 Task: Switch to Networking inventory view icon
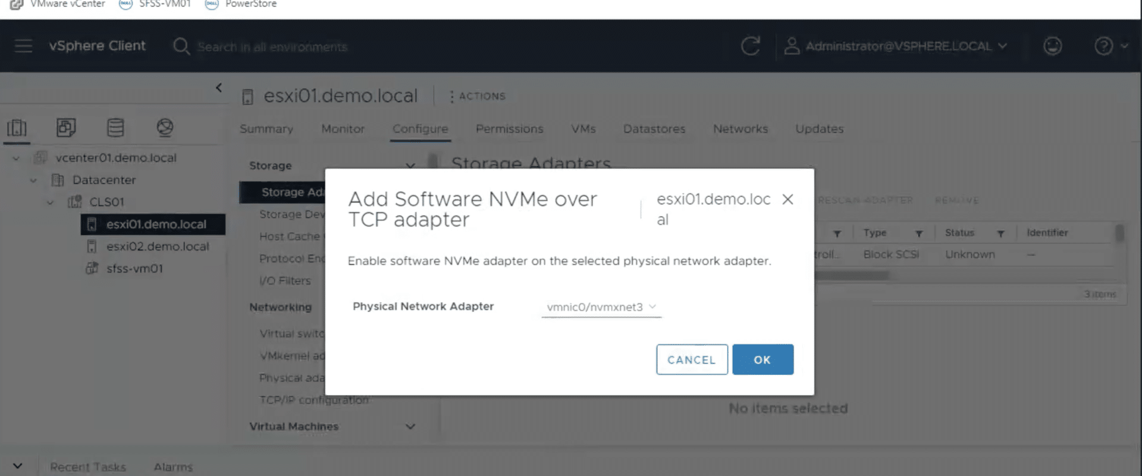click(165, 127)
